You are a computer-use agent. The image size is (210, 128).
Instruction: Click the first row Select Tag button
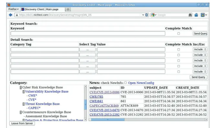tap(87, 49)
